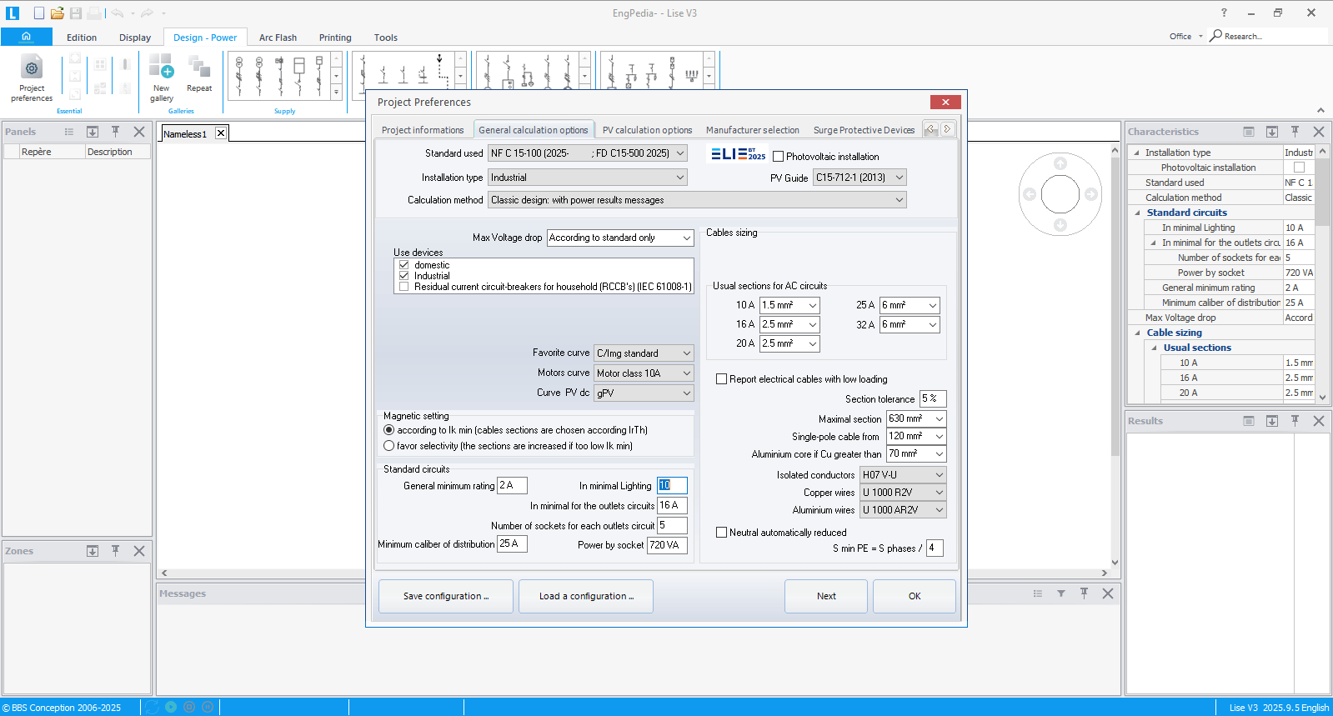Click the In minimal Lighting input field
Screen dimensions: 1333x716
coord(672,485)
